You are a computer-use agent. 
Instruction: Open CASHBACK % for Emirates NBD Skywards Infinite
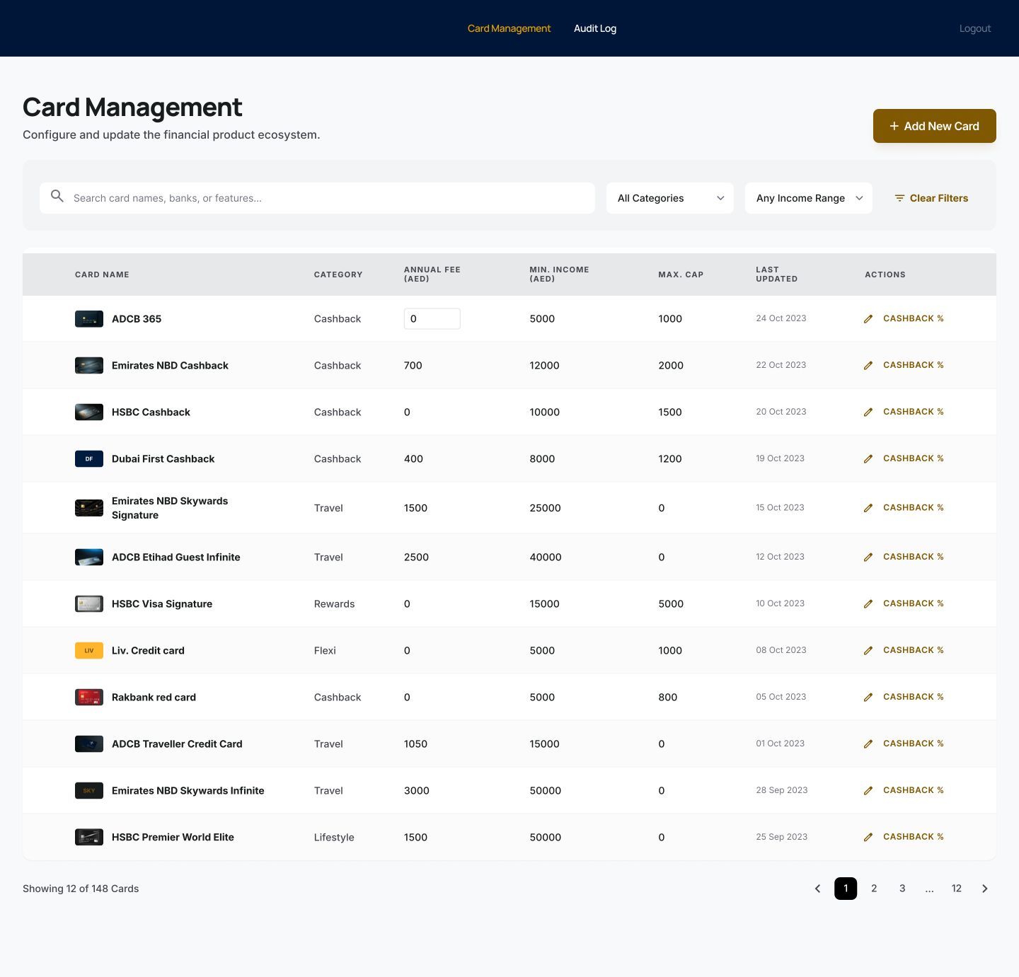pyautogui.click(x=914, y=790)
